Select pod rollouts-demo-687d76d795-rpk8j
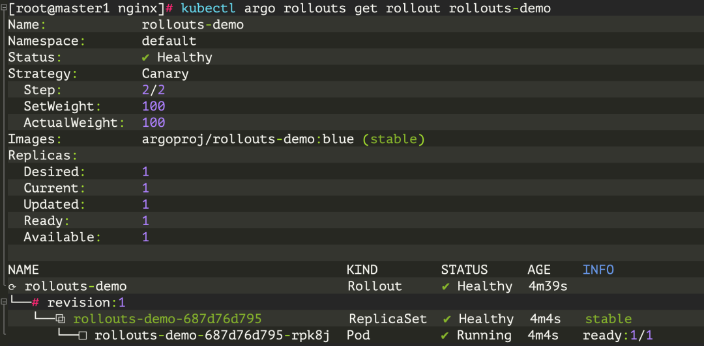The image size is (704, 346). tap(213, 335)
